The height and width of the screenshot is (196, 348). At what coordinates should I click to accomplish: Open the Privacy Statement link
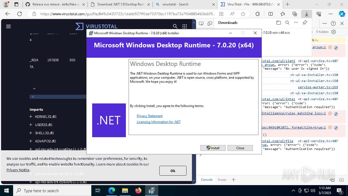pyautogui.click(x=150, y=116)
